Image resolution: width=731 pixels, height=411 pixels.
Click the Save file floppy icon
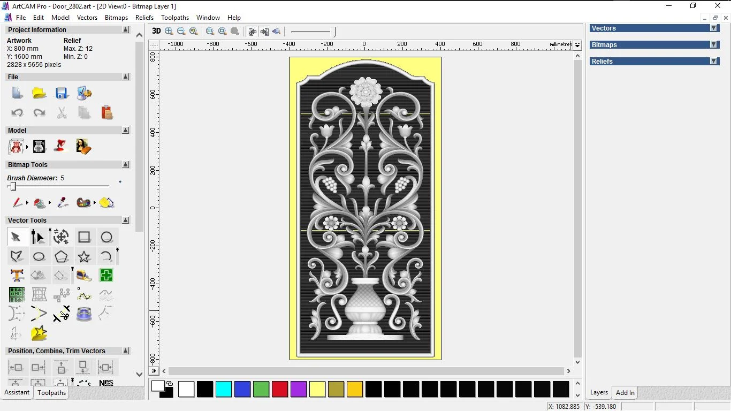(62, 94)
